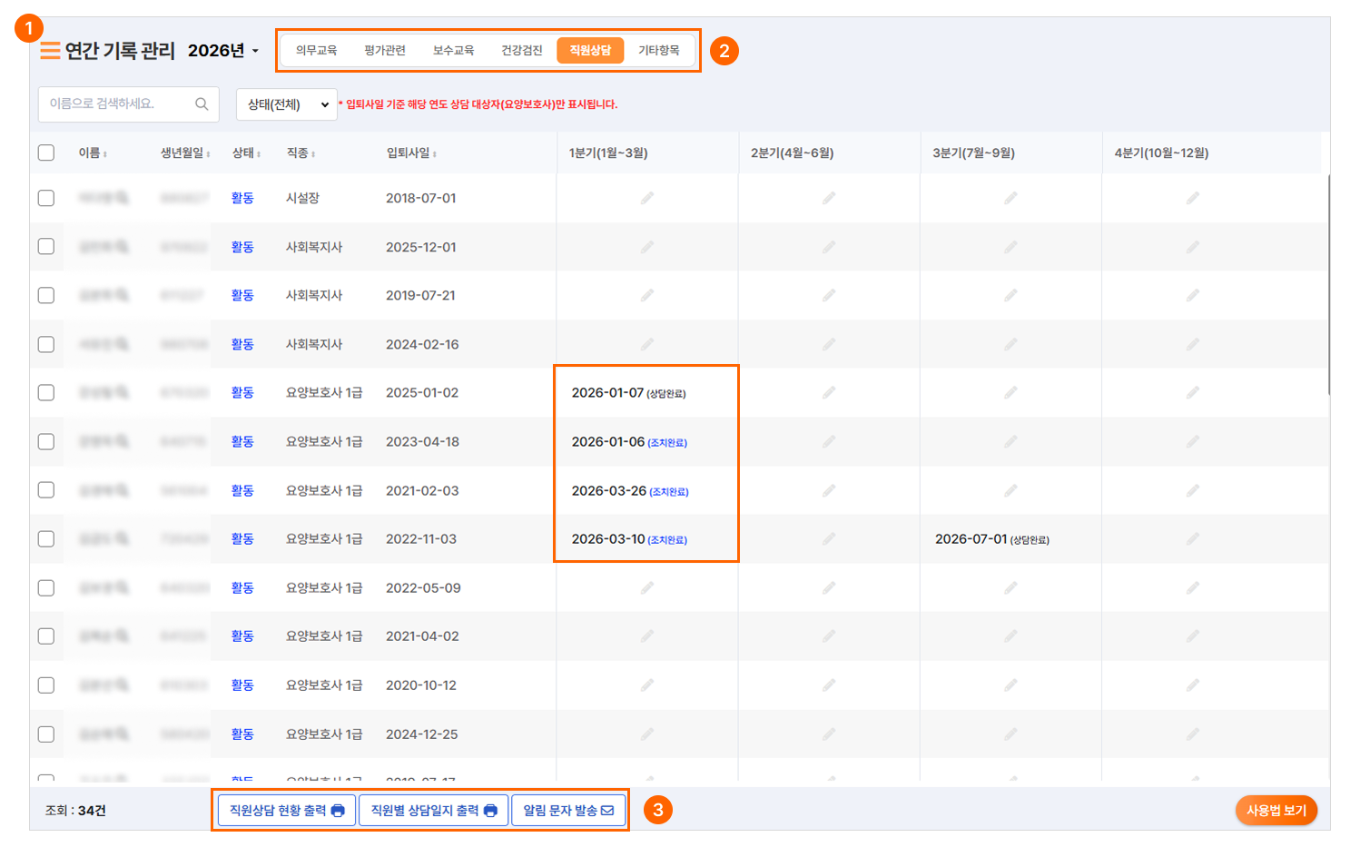The width and height of the screenshot is (1360, 847).
Task: Open the 2026-03-26 (조치완료) counseling entry
Action: pos(630,491)
